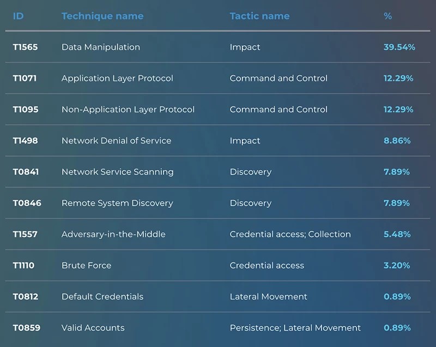
Task: Click the Remote System Discovery technique
Action: coord(117,203)
